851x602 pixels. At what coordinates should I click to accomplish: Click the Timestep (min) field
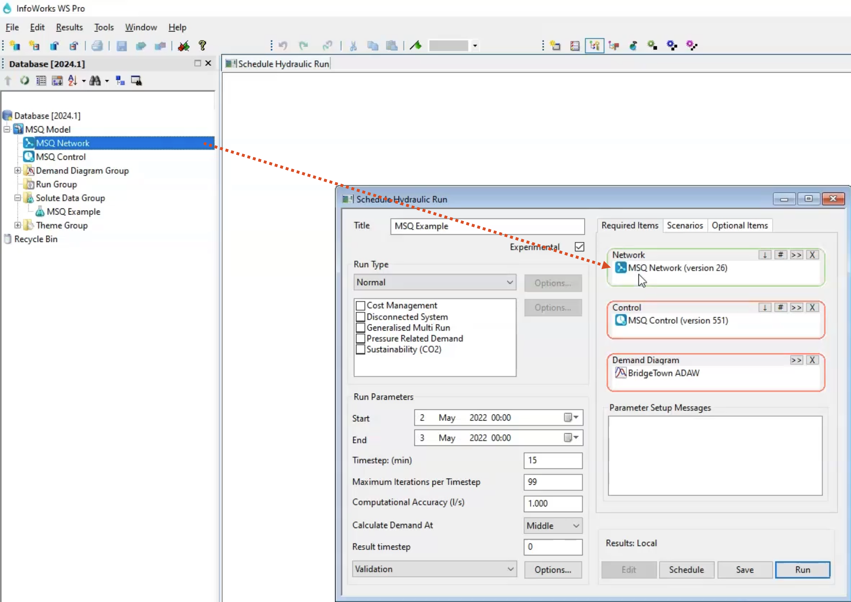(x=553, y=460)
